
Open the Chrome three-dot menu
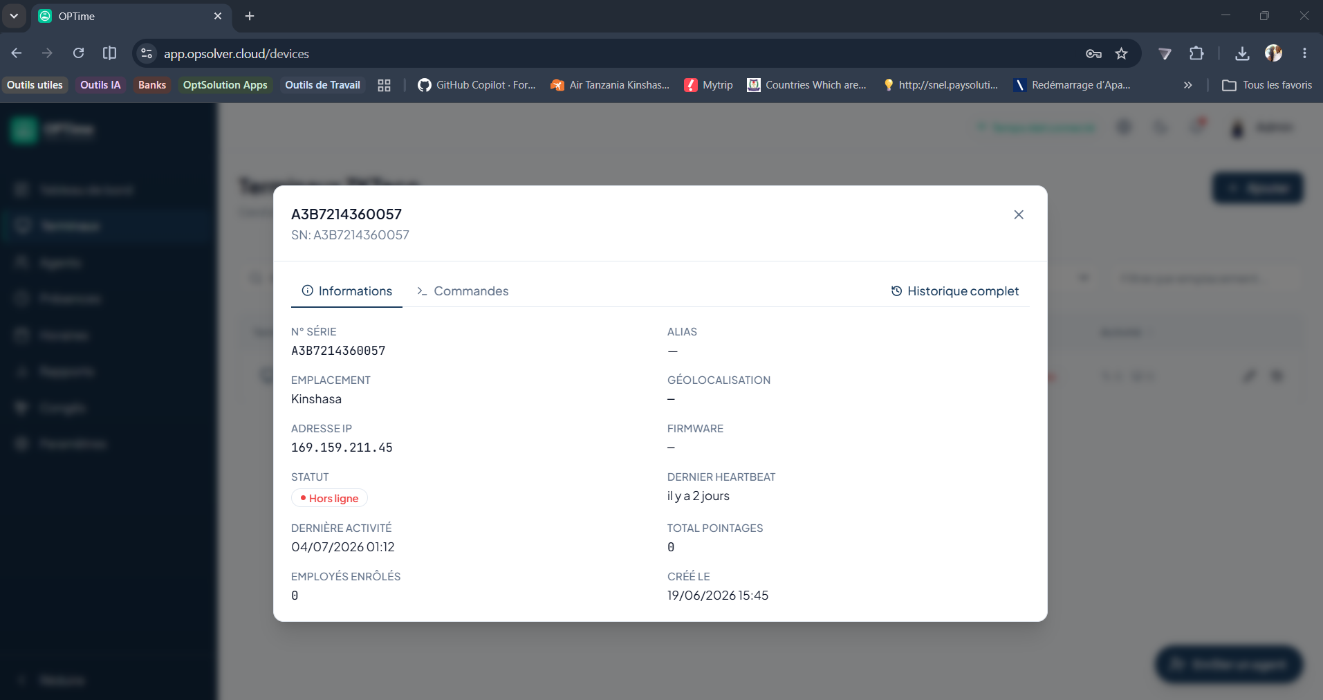click(x=1304, y=53)
